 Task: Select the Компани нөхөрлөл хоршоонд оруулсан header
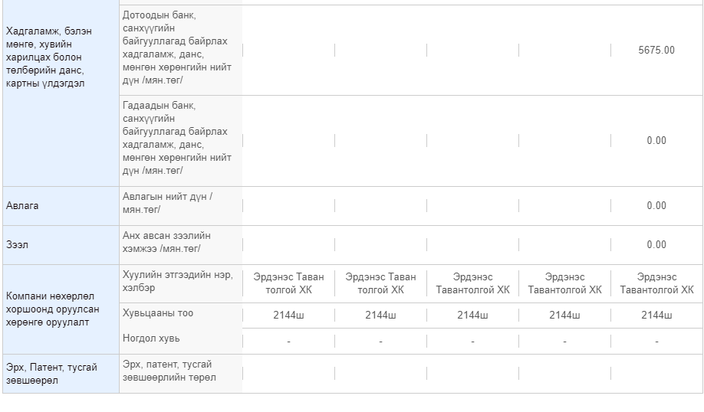pos(52,309)
